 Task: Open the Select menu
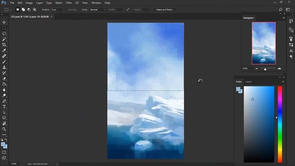59,3
